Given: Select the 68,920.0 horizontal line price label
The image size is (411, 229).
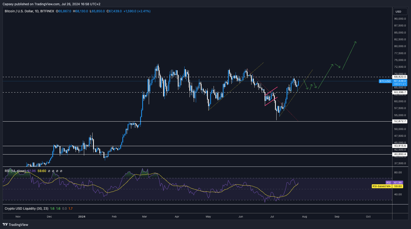Looking at the screenshot, I should [400, 77].
